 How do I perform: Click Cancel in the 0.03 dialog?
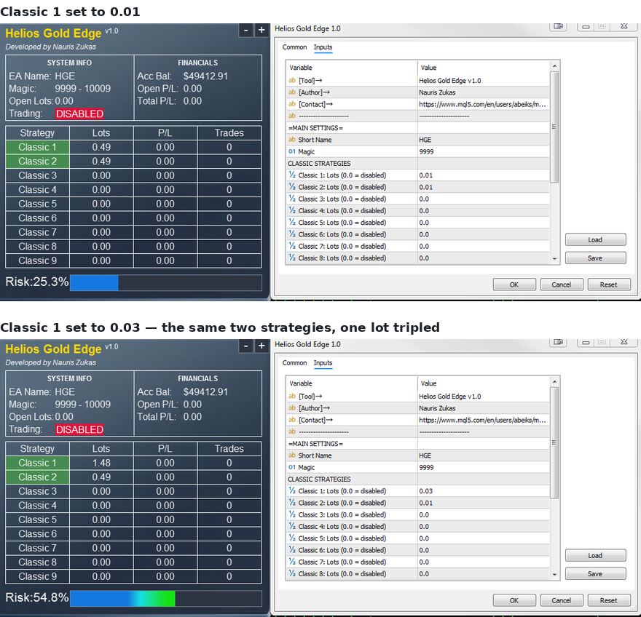click(x=562, y=600)
